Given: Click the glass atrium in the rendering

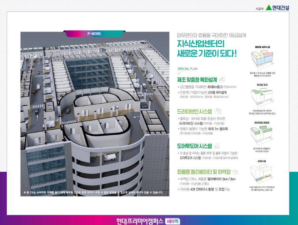Looking at the screenshot, I should 90,73.
